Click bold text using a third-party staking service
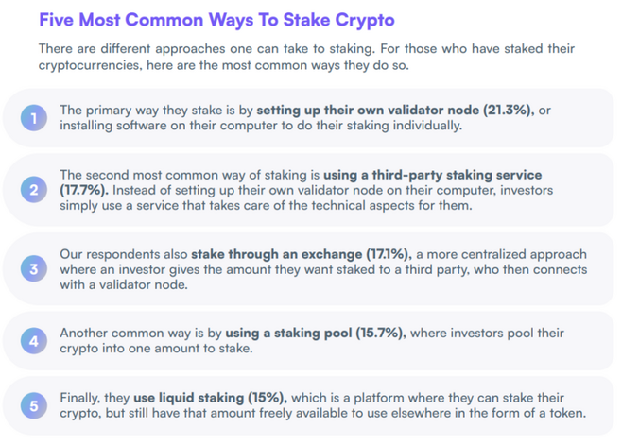Screen dimensions: 622x445 click(433, 175)
